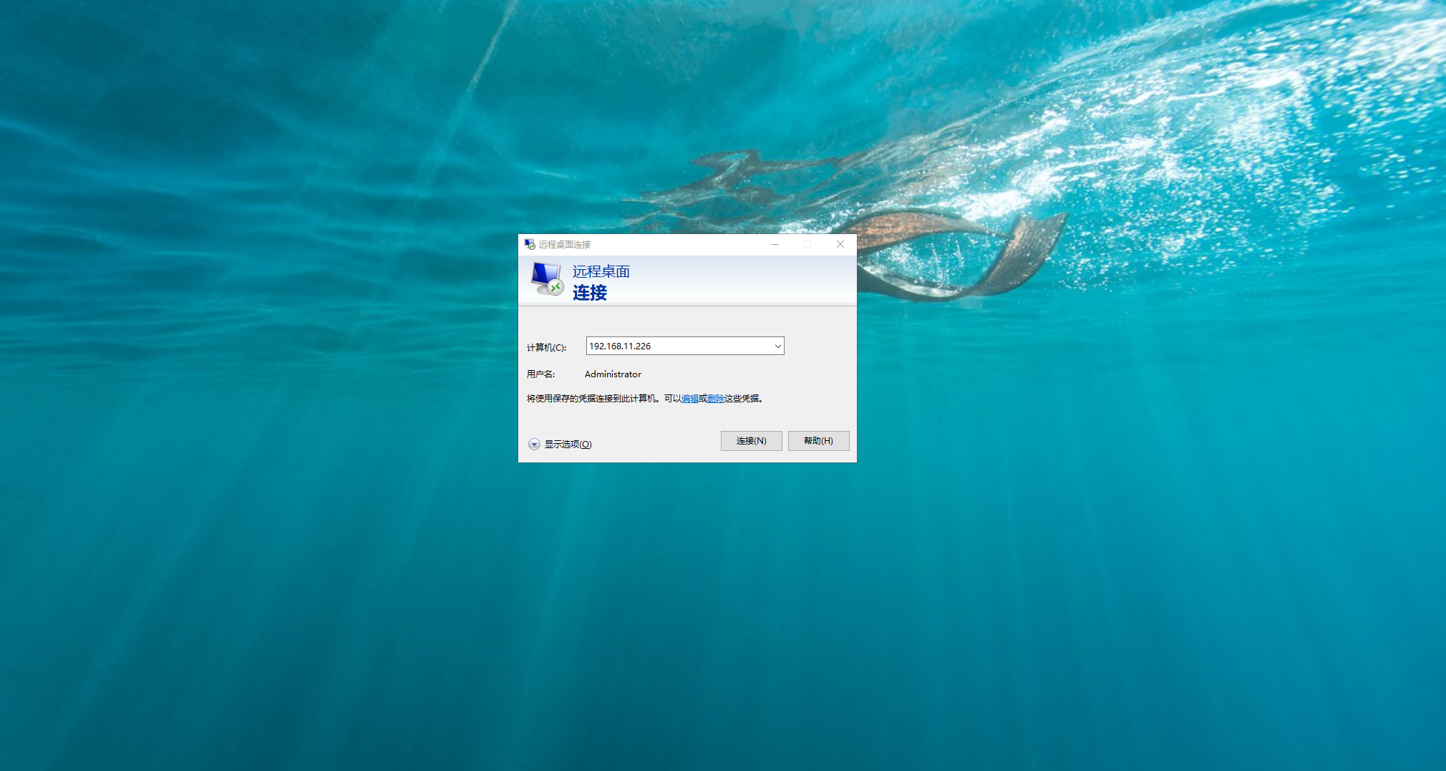Click into the 192.168.11.226 computer field

pos(676,346)
